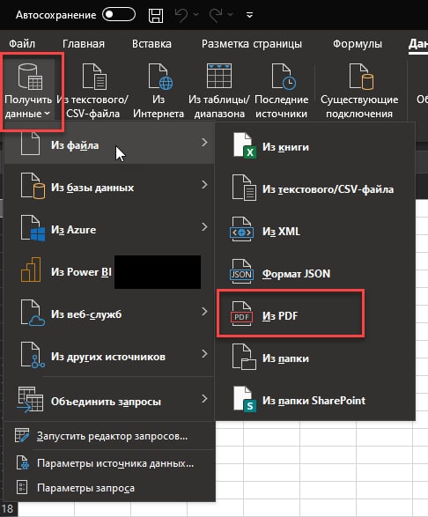Select Из папки in the submenu

pos(315,358)
